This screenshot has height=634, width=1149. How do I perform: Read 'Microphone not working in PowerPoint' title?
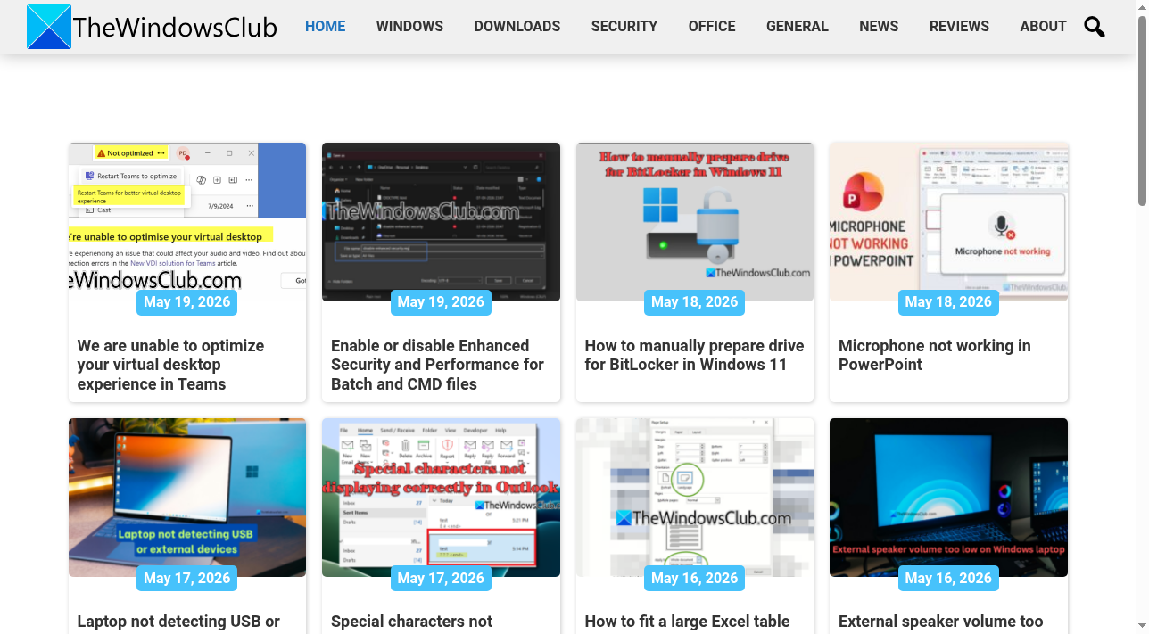coord(934,355)
